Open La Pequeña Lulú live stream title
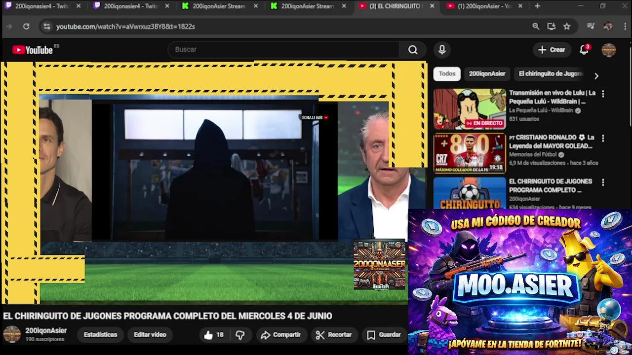632x355 pixels. tap(552, 97)
